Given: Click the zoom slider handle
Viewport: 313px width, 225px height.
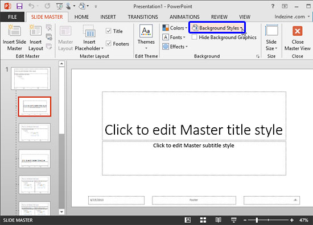Looking at the screenshot, I should click(257, 220).
